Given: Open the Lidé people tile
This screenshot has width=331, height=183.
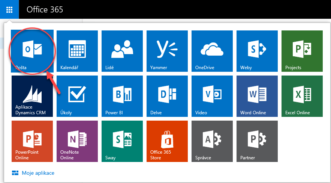Looking at the screenshot, I should [122, 51].
